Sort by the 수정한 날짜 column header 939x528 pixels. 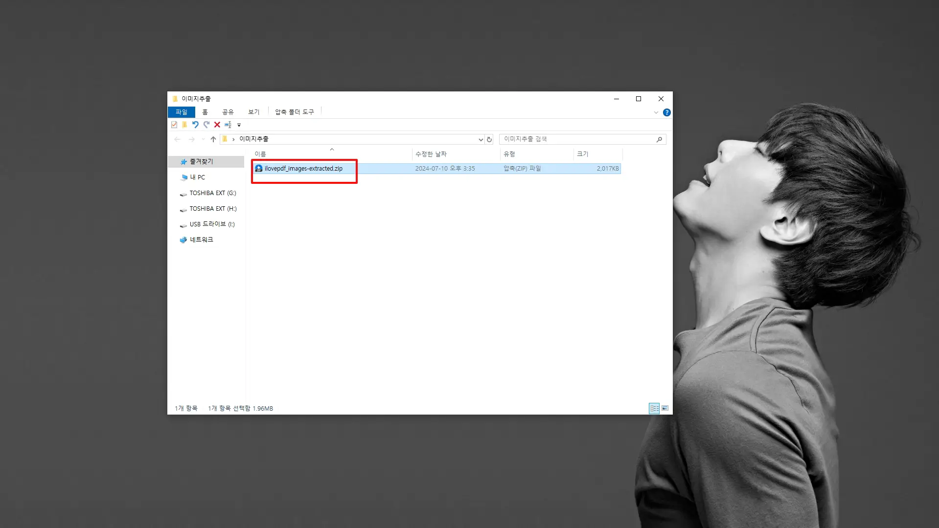[x=456, y=154]
